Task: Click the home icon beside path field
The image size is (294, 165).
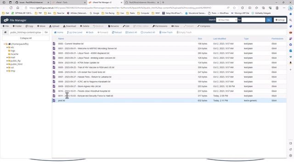Action: [x=5, y=33]
